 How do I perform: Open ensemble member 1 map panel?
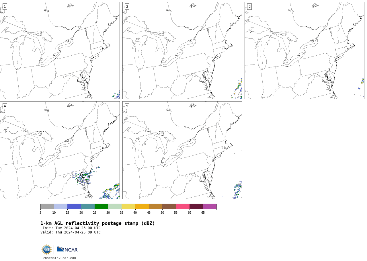pyautogui.click(x=60, y=50)
